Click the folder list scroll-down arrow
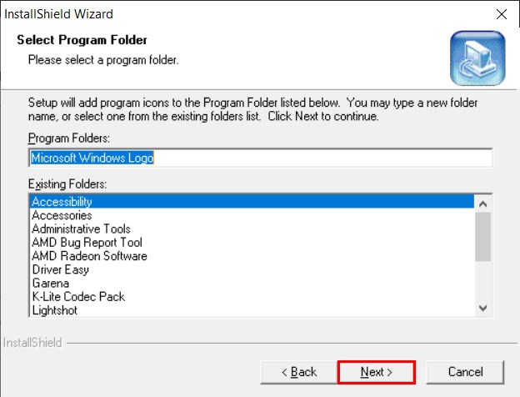 (482, 308)
